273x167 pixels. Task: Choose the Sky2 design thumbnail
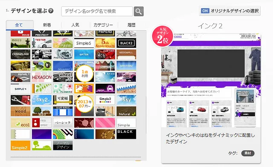(x=42, y=100)
